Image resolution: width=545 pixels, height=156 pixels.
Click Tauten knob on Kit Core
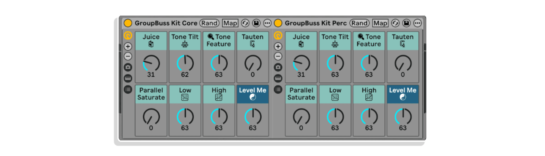[253, 63]
